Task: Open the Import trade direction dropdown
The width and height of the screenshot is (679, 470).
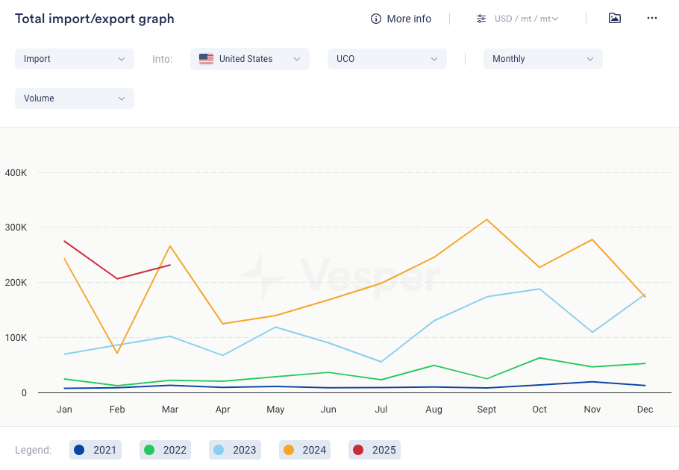Action: click(x=75, y=59)
